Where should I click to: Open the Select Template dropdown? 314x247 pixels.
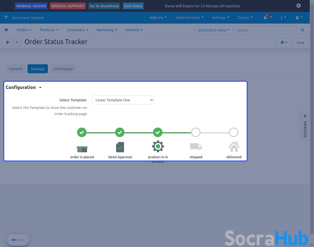tap(123, 100)
